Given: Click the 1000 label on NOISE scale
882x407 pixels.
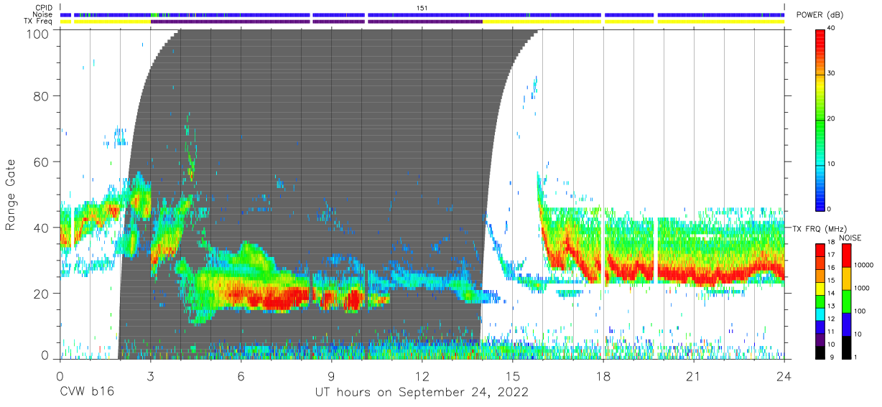Looking at the screenshot, I should 862,288.
